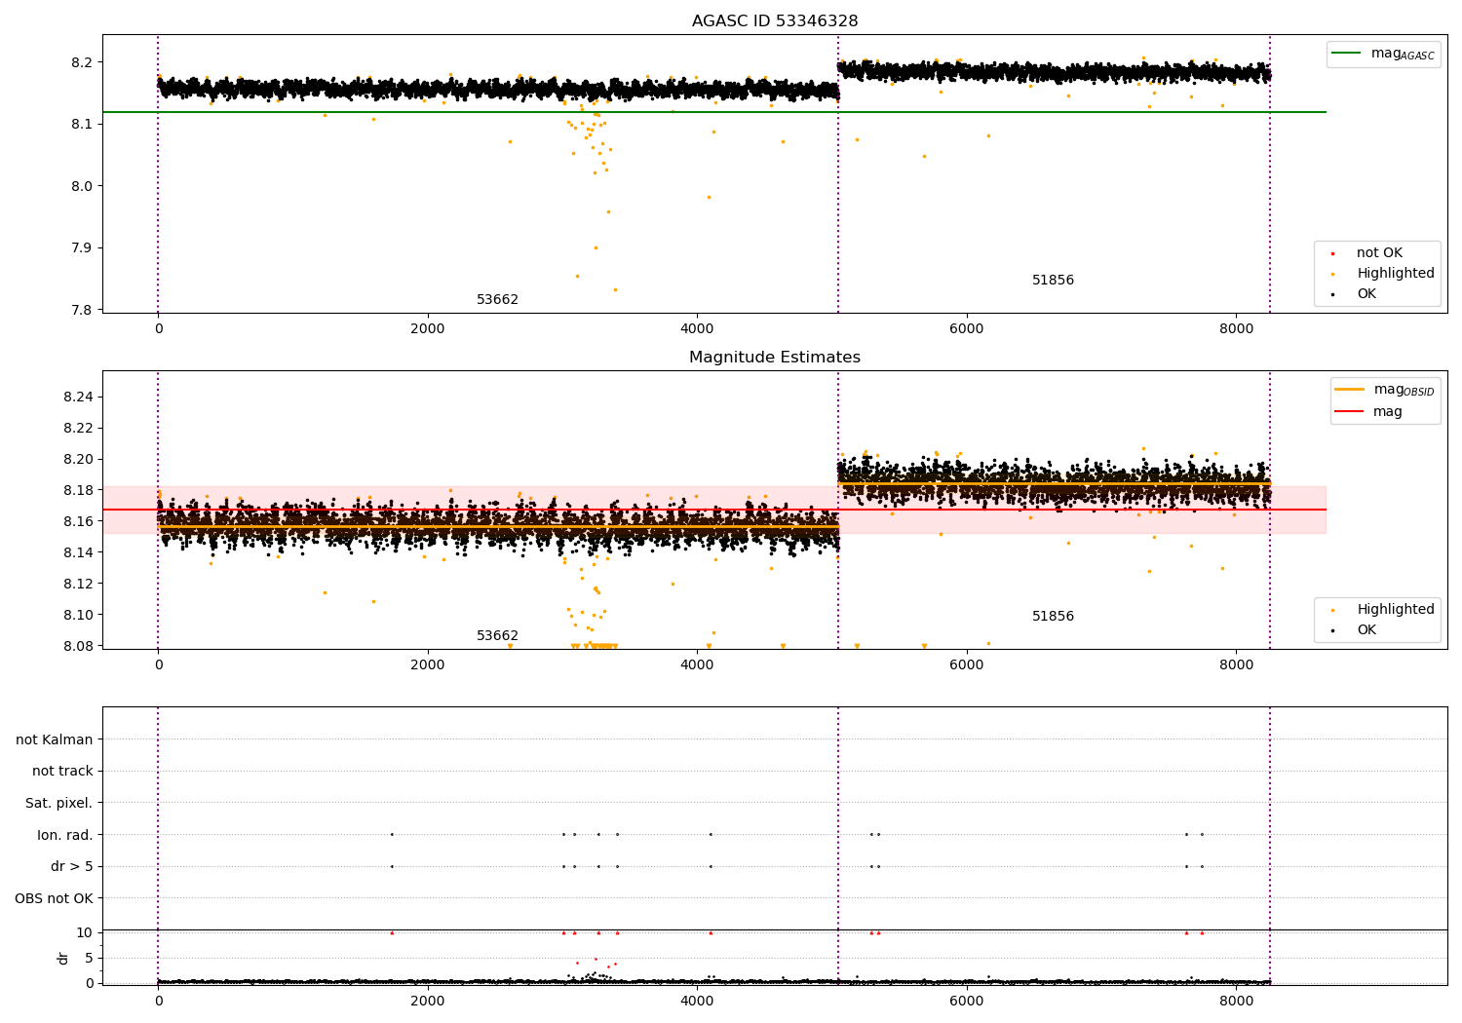Click the 7.9 y-axis tick label
This screenshot has width=1462, height=1023.
(82, 248)
